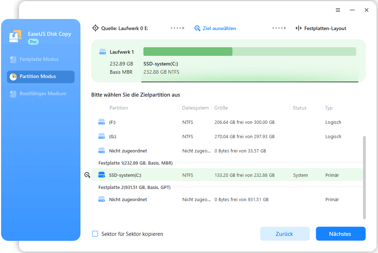
Task: Click the Größe column header
Action: [221, 108]
